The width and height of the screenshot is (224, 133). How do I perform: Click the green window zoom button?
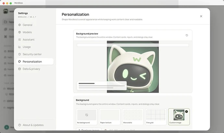pos(11,3)
